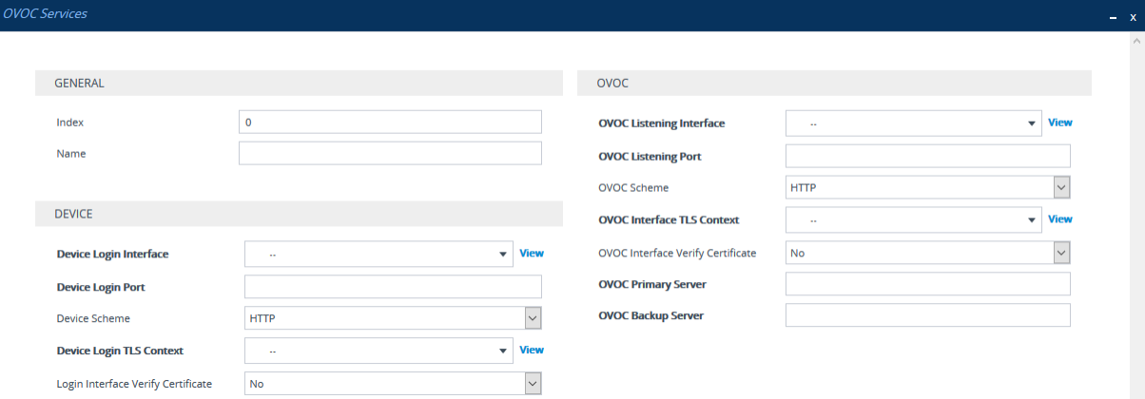Open the OVOC Interface TLS Context dropdown
This screenshot has height=399, width=1145.
tap(913, 220)
